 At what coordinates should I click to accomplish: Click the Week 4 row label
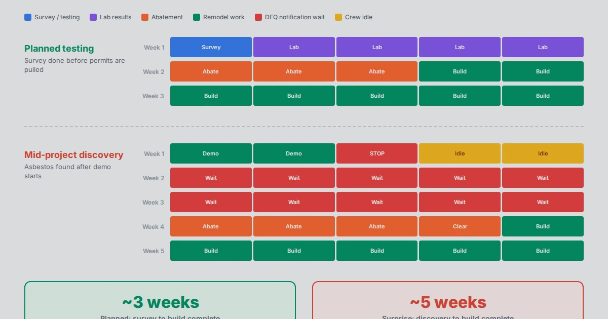(x=154, y=227)
